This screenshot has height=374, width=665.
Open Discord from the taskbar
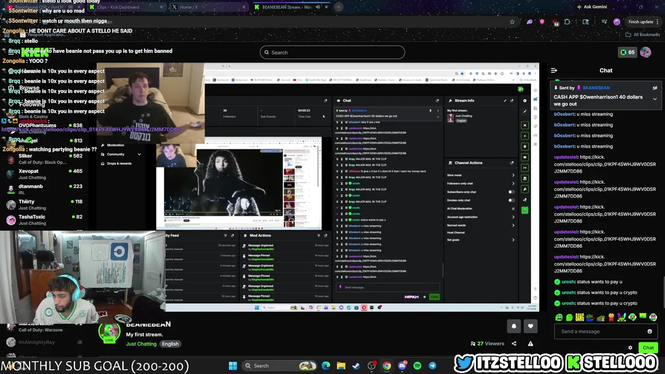(x=402, y=366)
